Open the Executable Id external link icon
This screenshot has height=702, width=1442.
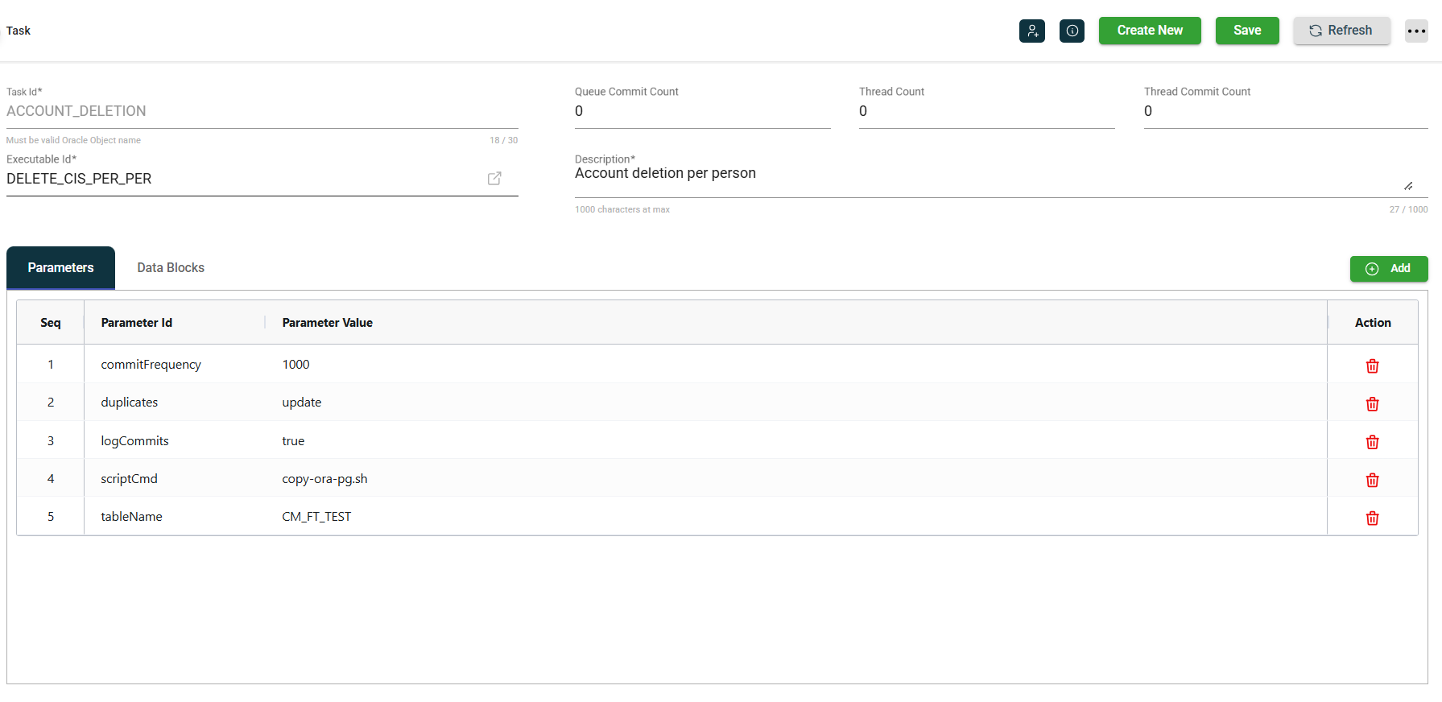pyautogui.click(x=494, y=179)
